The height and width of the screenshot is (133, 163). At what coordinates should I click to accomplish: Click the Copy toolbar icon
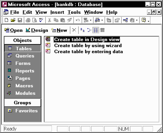[x=56, y=20]
